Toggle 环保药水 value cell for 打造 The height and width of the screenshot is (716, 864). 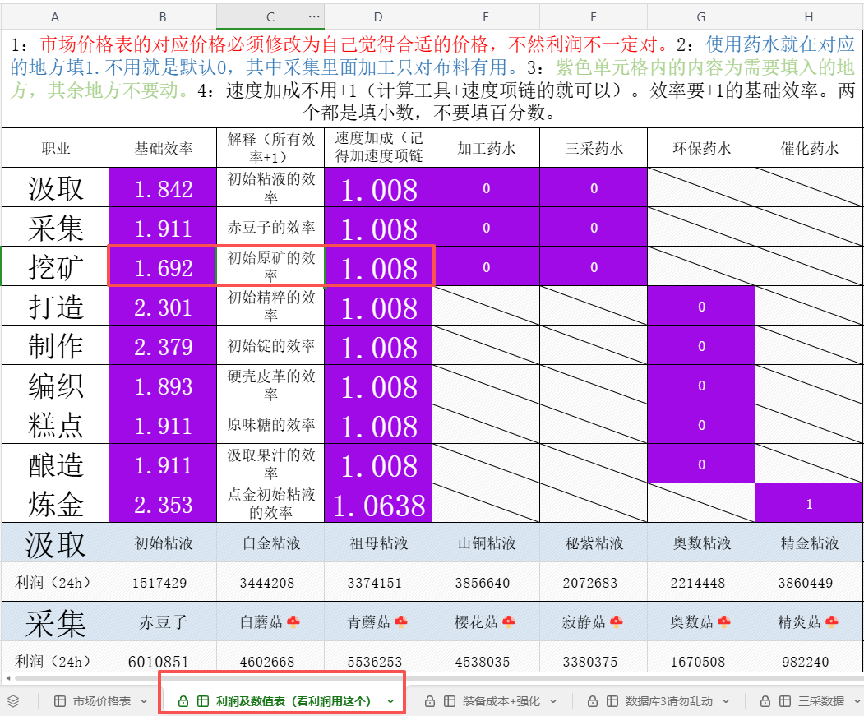(x=701, y=307)
